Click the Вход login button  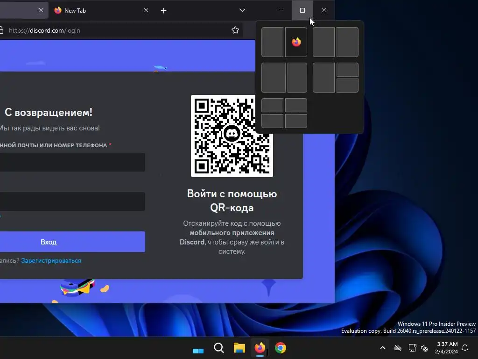[72, 242]
